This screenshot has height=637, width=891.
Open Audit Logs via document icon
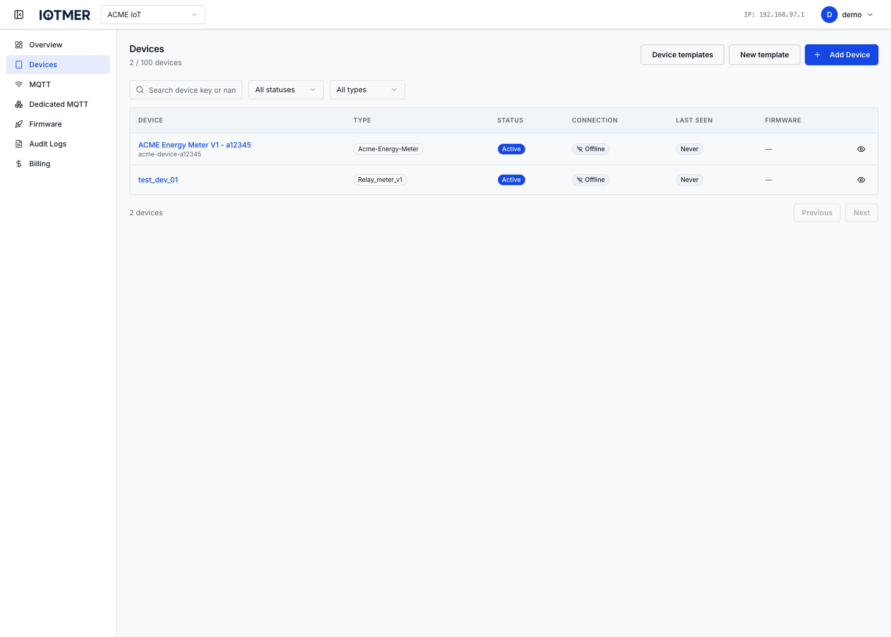tap(19, 143)
